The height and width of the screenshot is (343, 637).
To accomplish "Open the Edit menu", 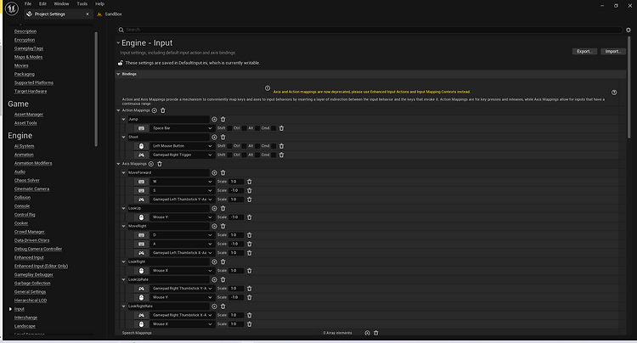I will point(42,3).
